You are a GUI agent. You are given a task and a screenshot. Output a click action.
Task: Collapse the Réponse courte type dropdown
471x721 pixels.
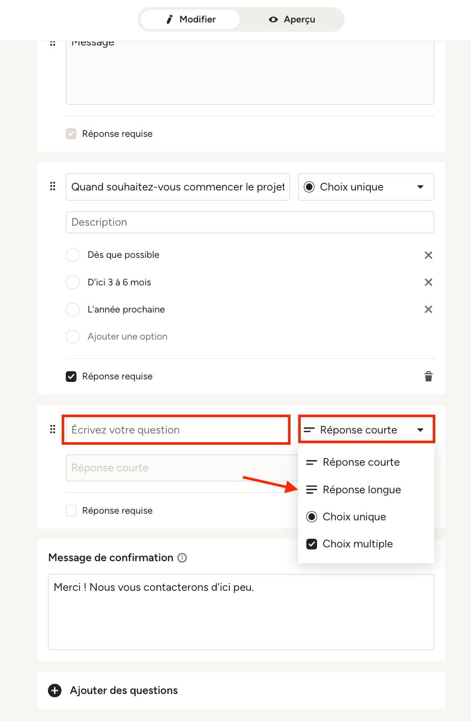(x=366, y=430)
